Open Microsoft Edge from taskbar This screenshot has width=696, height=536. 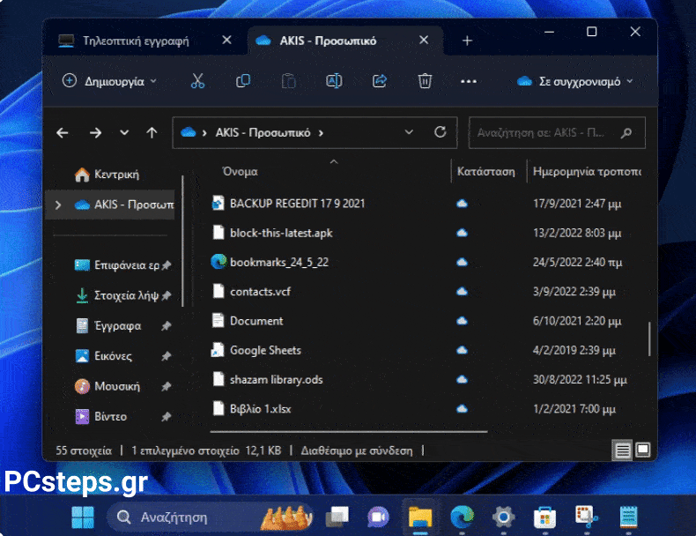click(462, 517)
